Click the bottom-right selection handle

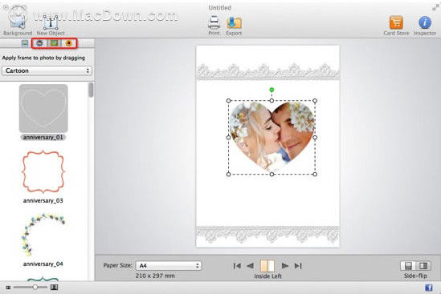coord(315,174)
